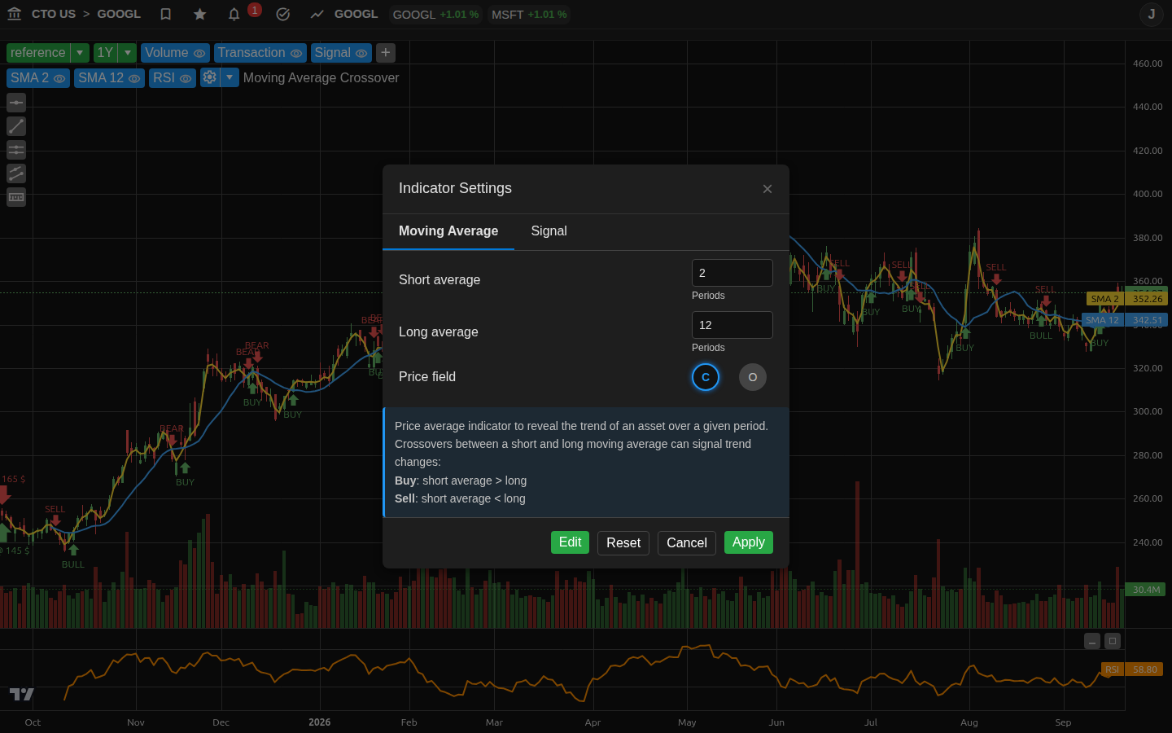
Task: Expand the reference dropdown arrow
Action: coord(80,53)
